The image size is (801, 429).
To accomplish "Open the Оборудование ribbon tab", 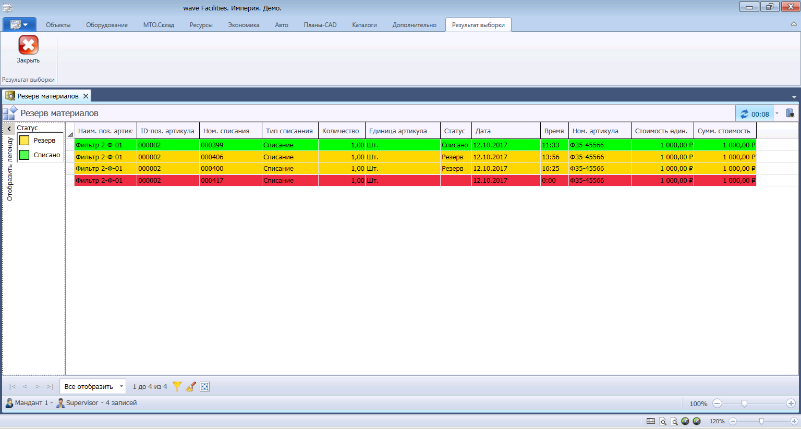I will pyautogui.click(x=107, y=25).
